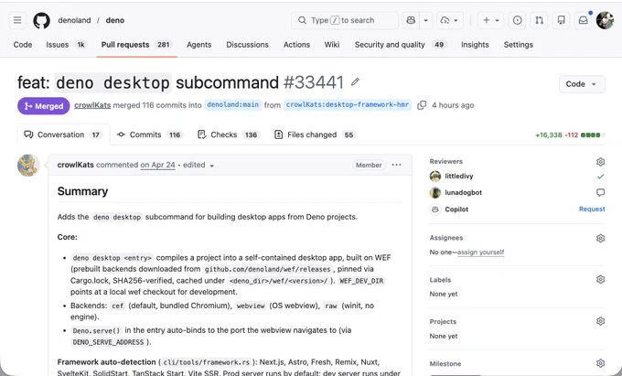Edit the pull request title pencil icon
622x376 pixels.
click(x=355, y=82)
